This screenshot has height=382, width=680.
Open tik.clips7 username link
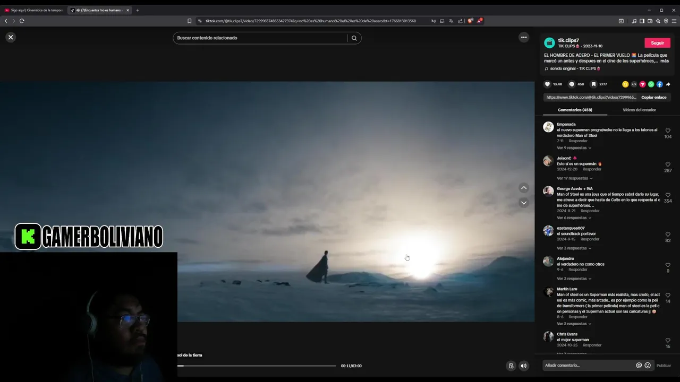[568, 40]
